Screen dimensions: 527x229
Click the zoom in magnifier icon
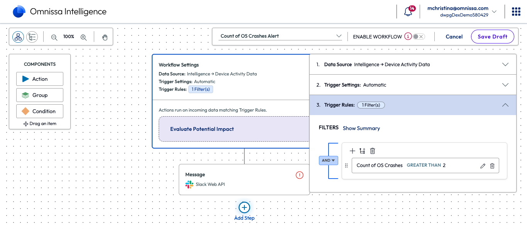[83, 37]
